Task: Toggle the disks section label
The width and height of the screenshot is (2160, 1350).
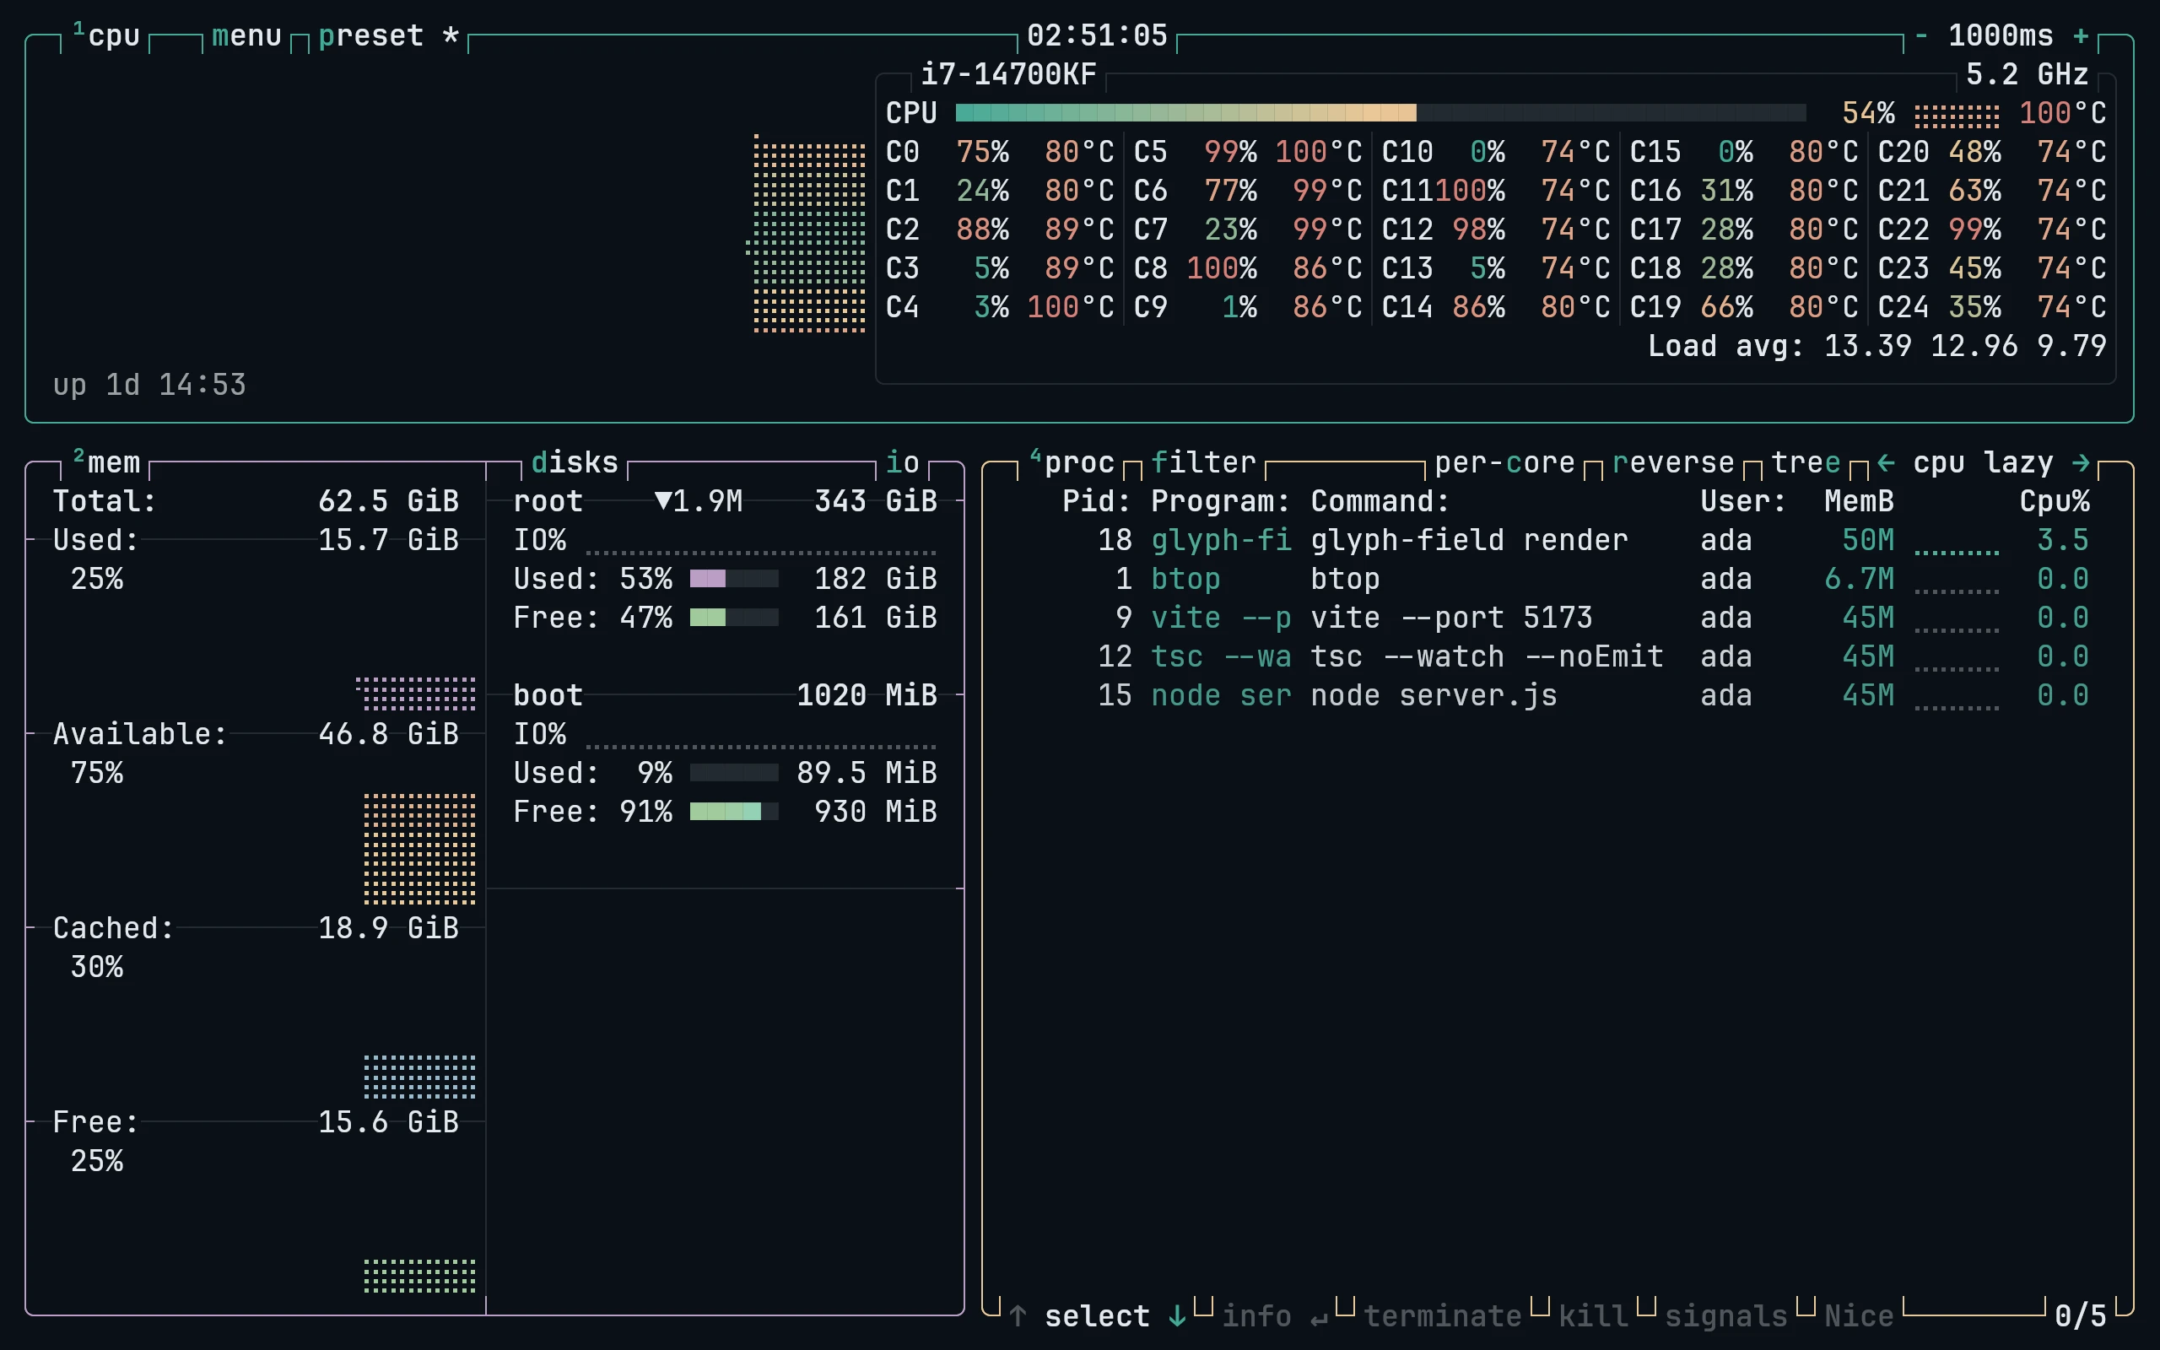Action: pos(575,462)
